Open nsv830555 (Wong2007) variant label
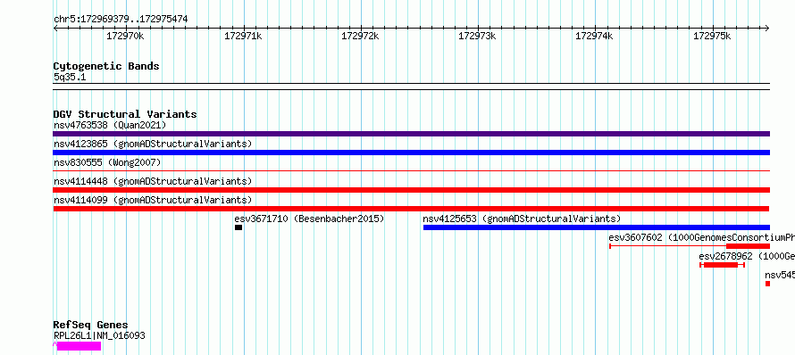 107,162
